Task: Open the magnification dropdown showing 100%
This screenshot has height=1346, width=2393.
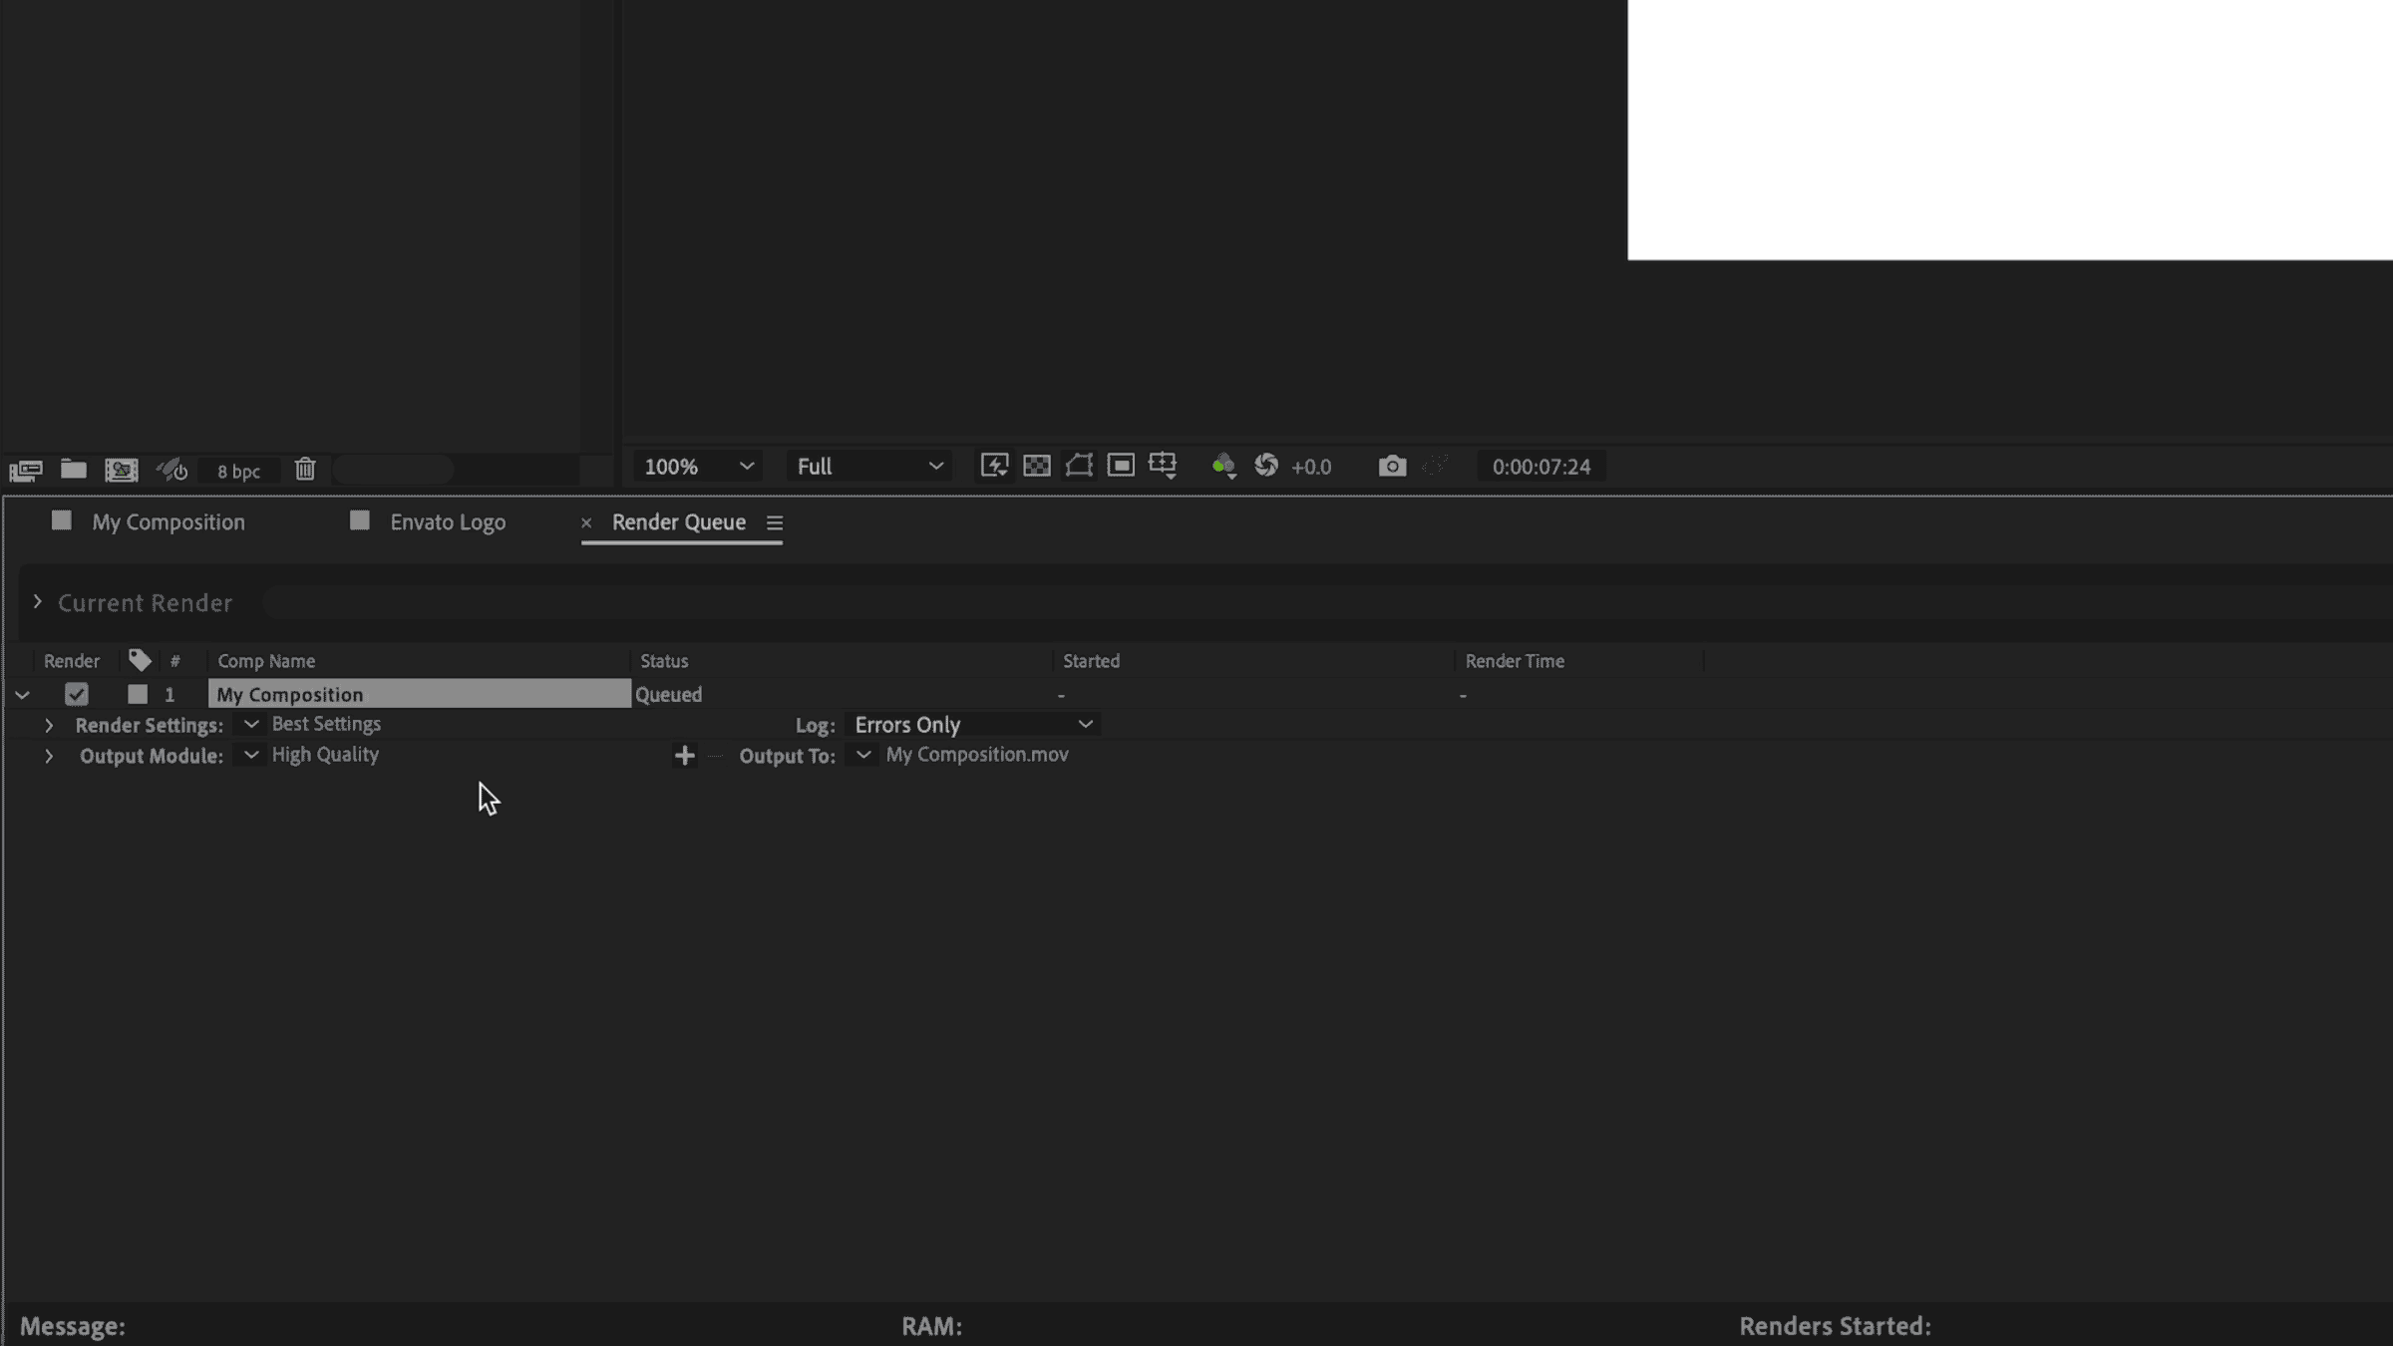Action: [x=697, y=466]
